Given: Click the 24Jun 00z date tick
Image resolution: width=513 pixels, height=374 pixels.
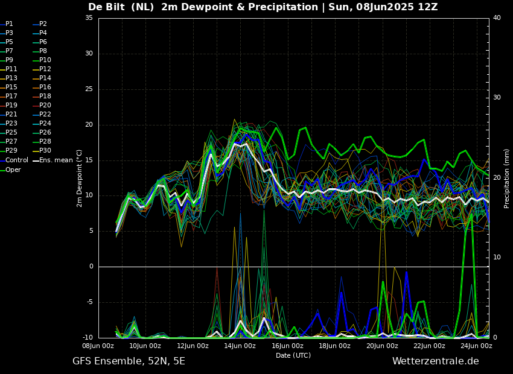Looking at the screenshot, I should [x=477, y=346].
